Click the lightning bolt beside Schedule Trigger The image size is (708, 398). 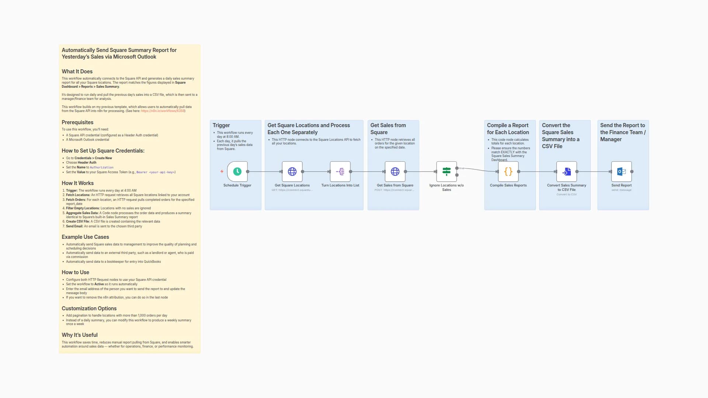point(221,171)
